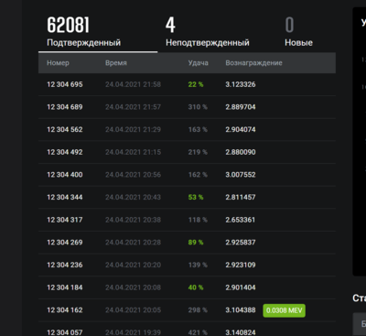This screenshot has width=366, height=336.
Task: Click the Удача column header
Action: click(198, 63)
